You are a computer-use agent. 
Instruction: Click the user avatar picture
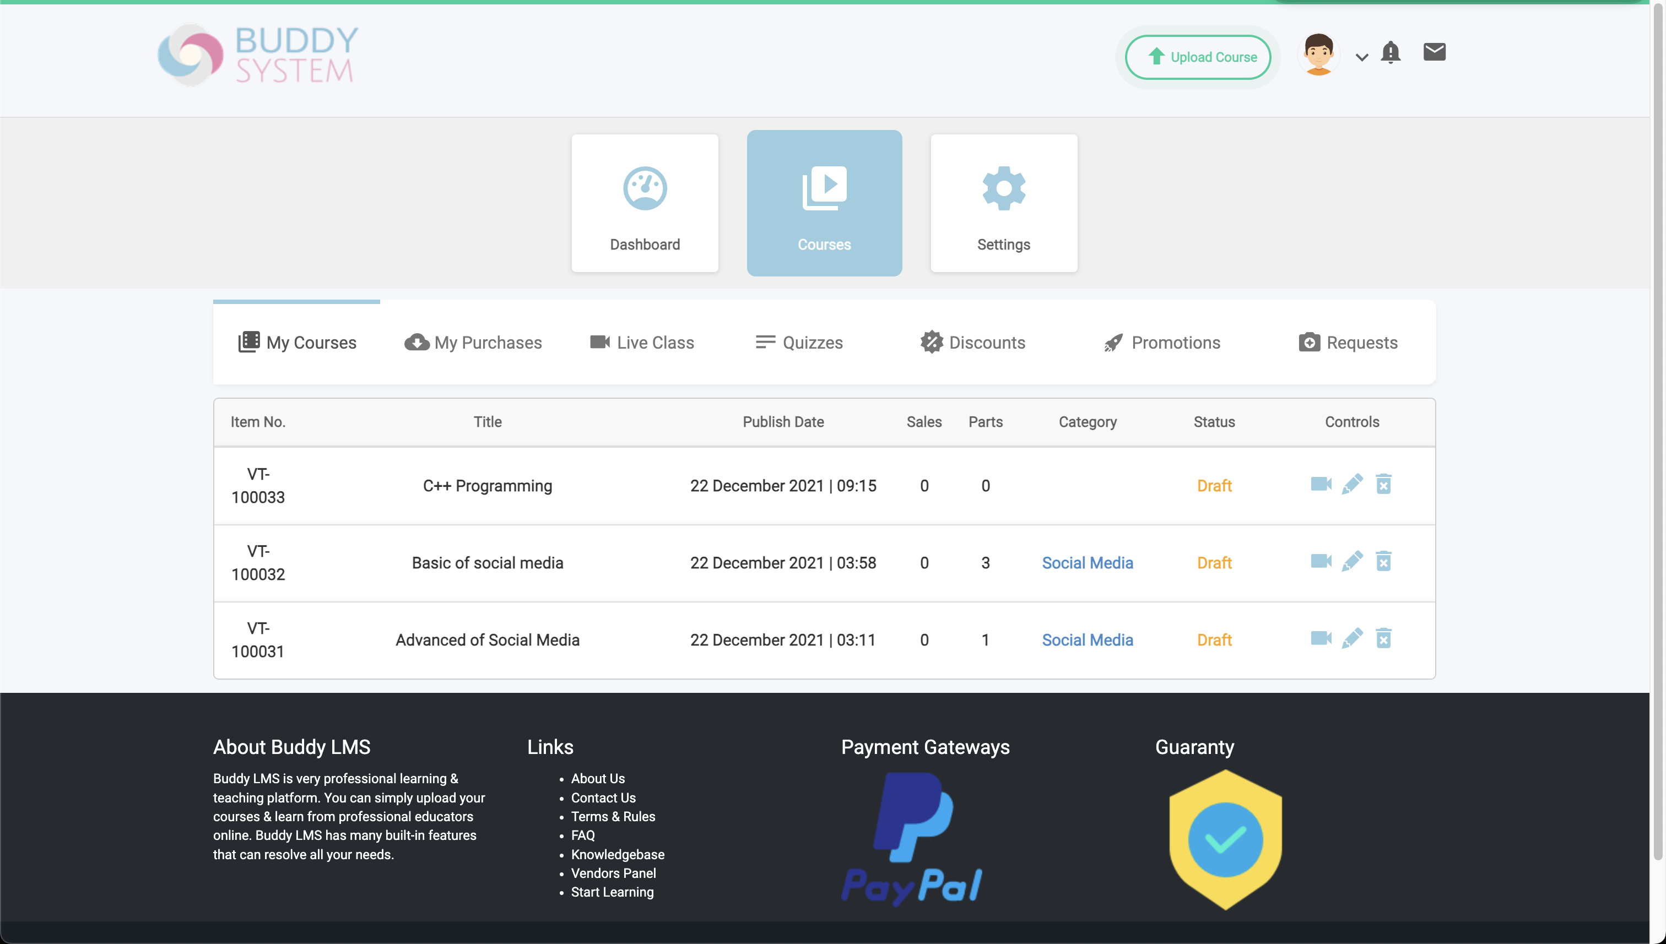(1318, 55)
